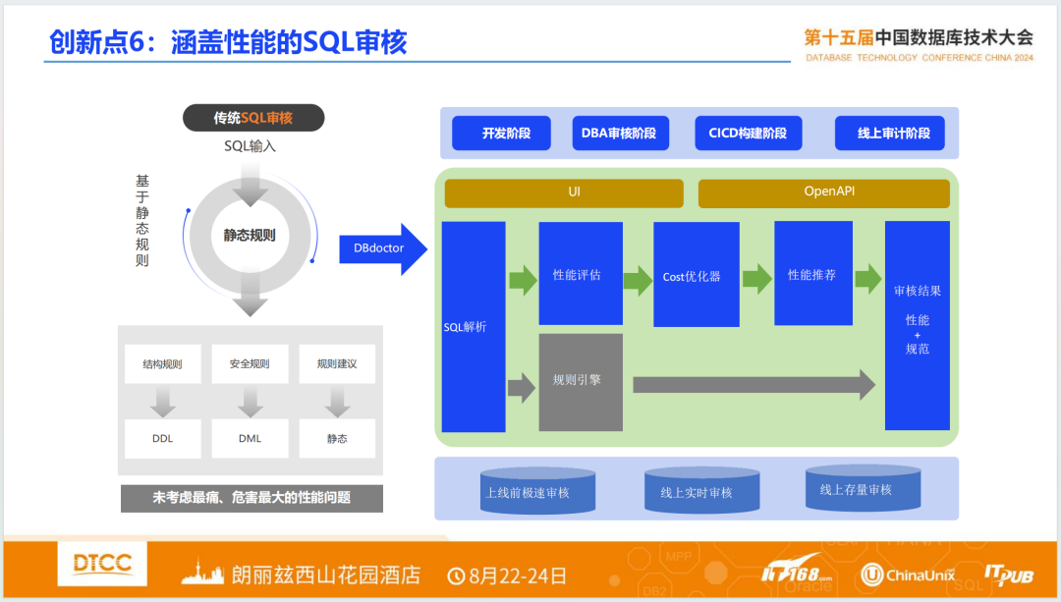Click the ITPUB logo
Image resolution: width=1061 pixels, height=602 pixels.
coord(1008,575)
